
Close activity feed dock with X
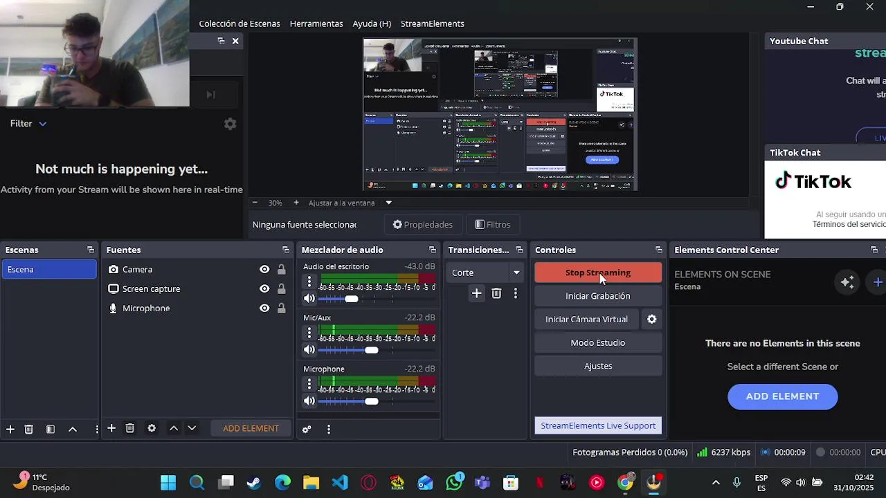coord(235,41)
